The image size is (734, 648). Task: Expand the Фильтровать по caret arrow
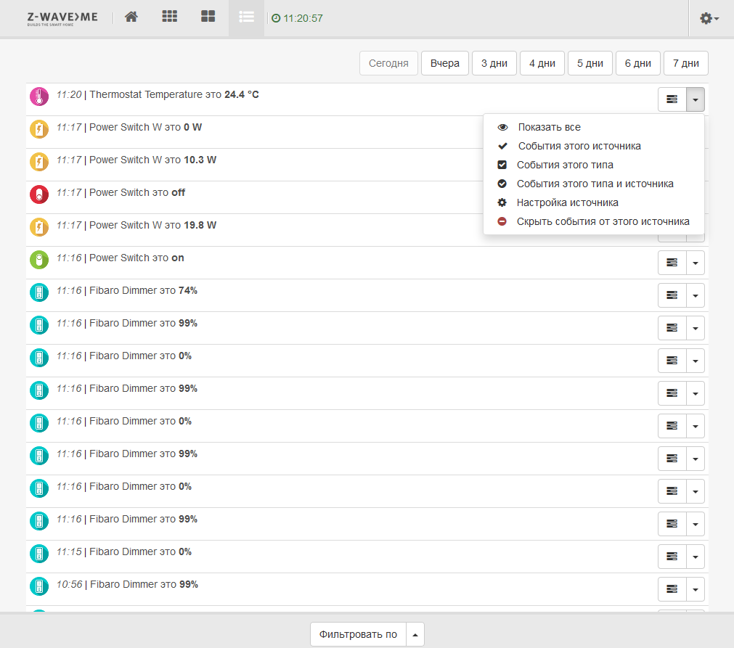[415, 634]
